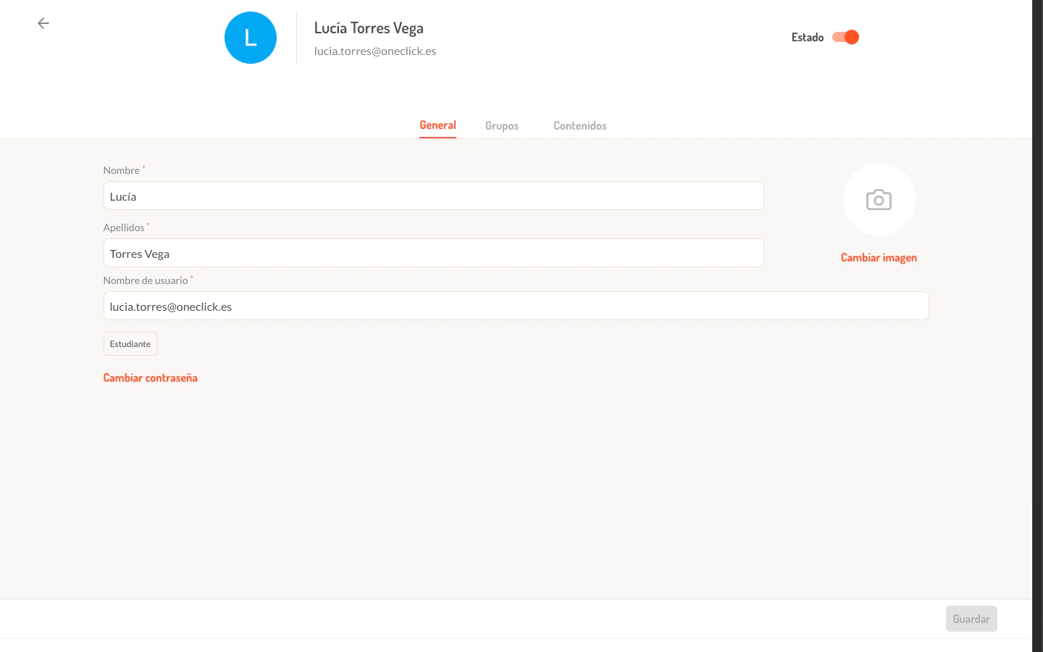
Task: Click the Apellidos field containing Torres Vega
Action: click(433, 253)
